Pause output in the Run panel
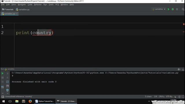This screenshot has height=104, width=185. click(x=3, y=82)
